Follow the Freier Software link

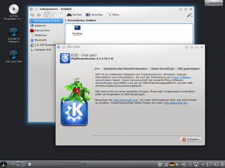tap(181, 77)
